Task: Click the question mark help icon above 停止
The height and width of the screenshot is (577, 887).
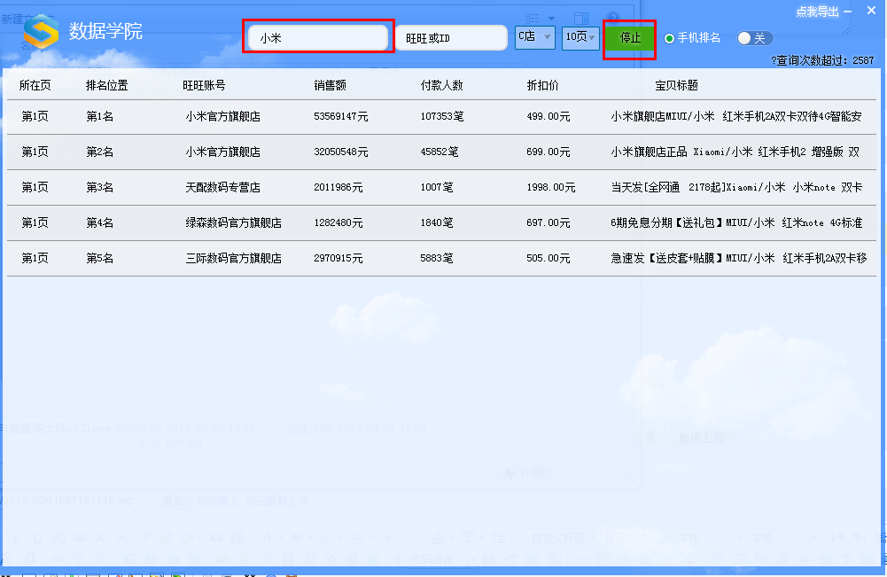Action: (x=613, y=16)
